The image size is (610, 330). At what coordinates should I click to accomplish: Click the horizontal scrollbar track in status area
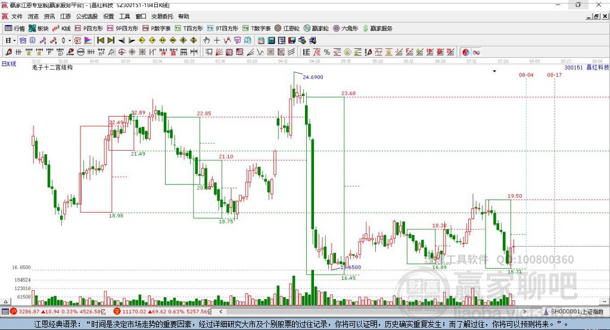[373, 312]
